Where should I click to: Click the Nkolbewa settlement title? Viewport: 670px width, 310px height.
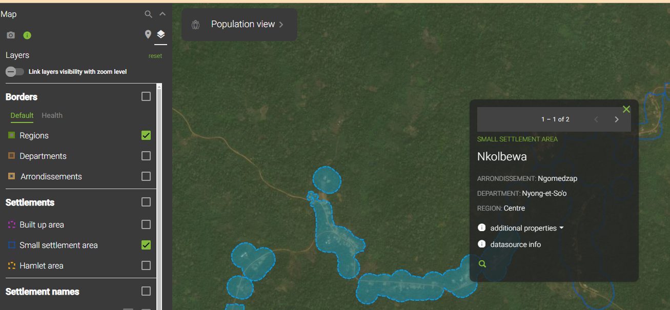[502, 156]
